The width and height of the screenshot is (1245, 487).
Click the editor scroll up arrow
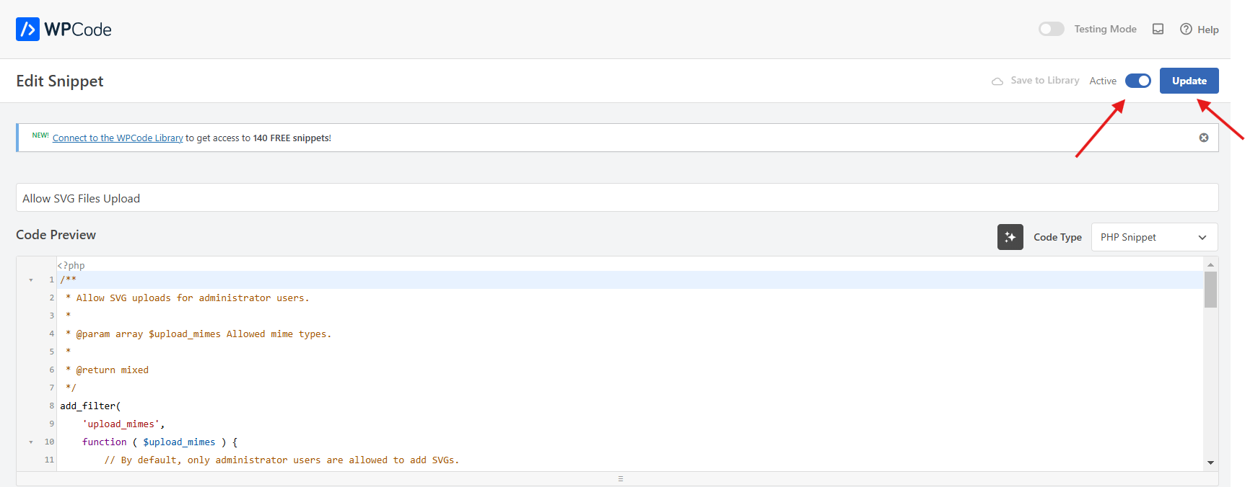[x=1210, y=264]
